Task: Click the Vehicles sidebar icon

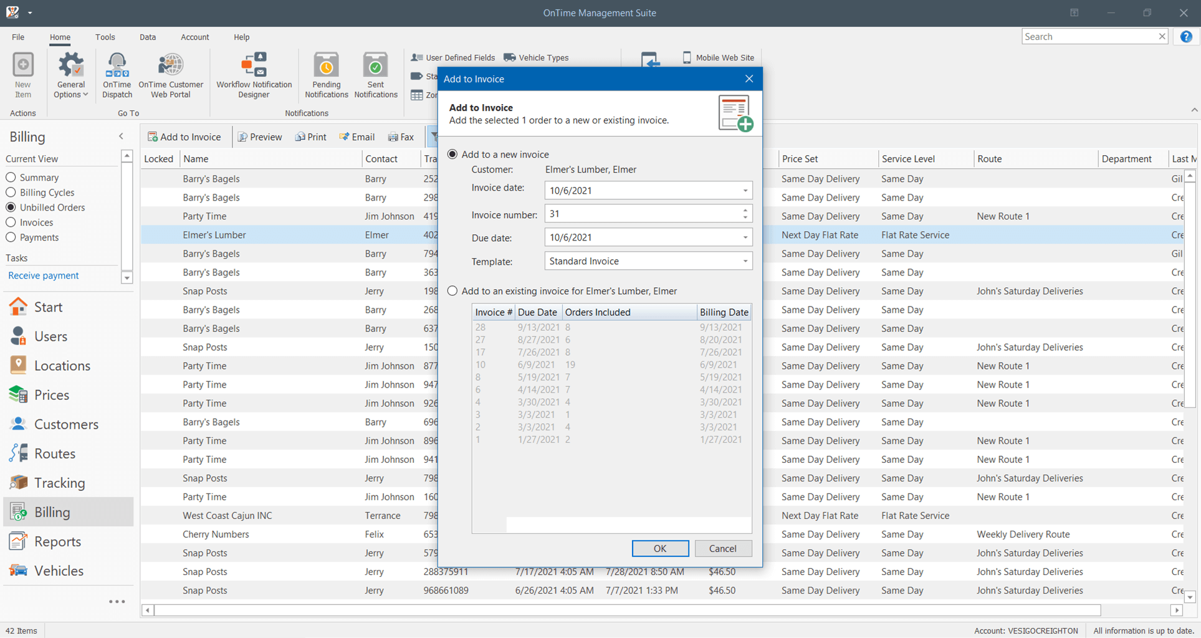Action: tap(19, 571)
